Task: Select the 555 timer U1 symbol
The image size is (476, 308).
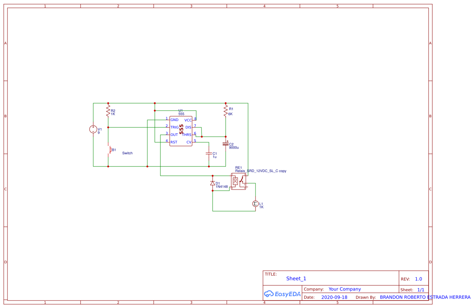Action: tap(181, 130)
